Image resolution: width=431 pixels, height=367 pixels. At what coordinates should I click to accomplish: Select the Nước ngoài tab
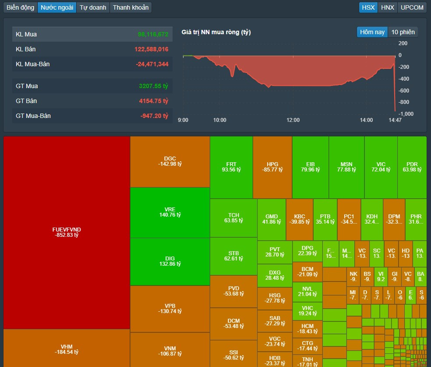57,7
